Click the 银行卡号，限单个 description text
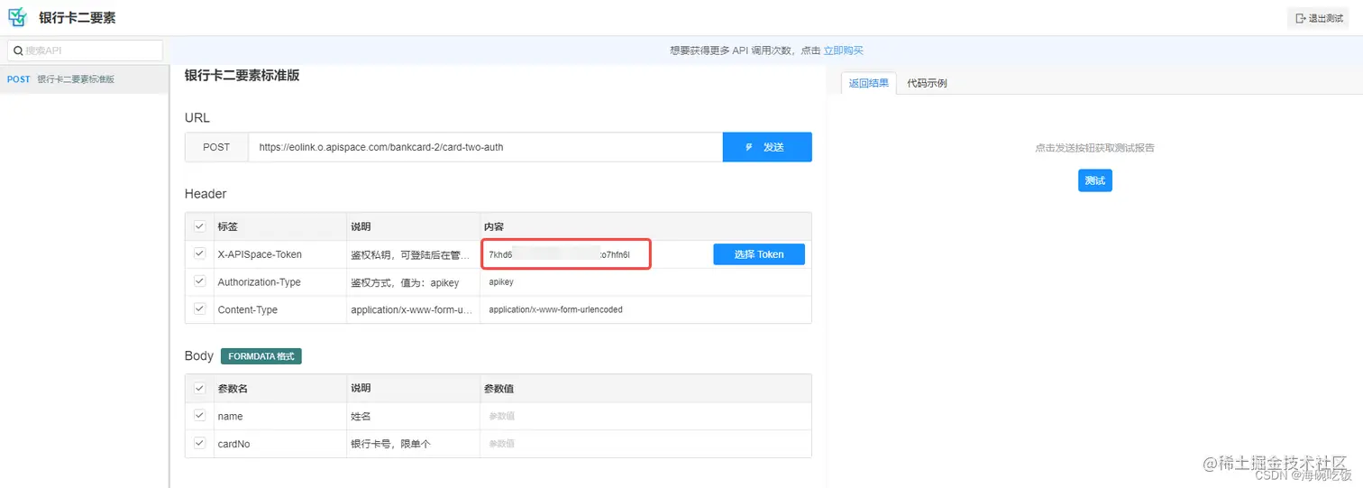The height and width of the screenshot is (488, 1363). pos(390,444)
